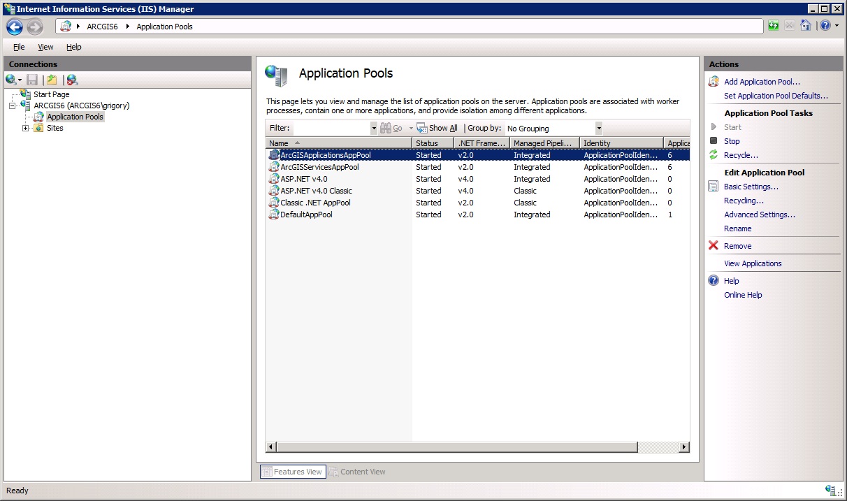This screenshot has width=847, height=501.
Task: Select the Classic .NET AppPool name
Action: point(315,203)
